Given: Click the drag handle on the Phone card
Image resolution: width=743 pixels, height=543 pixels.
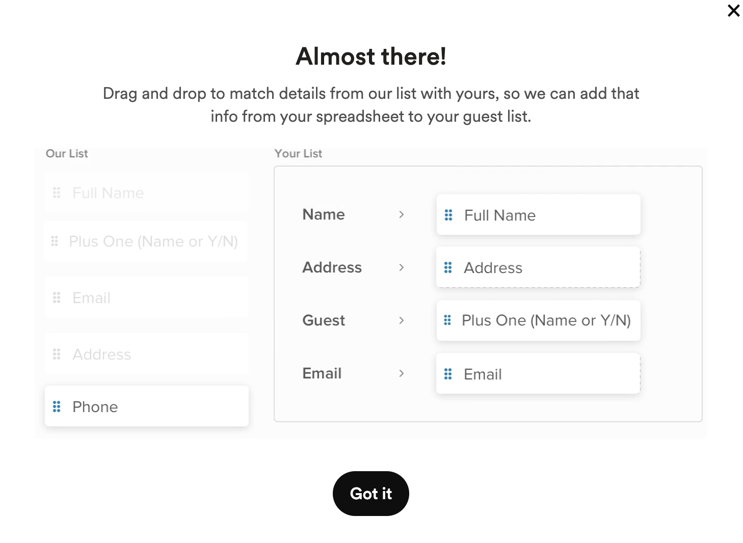Looking at the screenshot, I should (x=57, y=406).
